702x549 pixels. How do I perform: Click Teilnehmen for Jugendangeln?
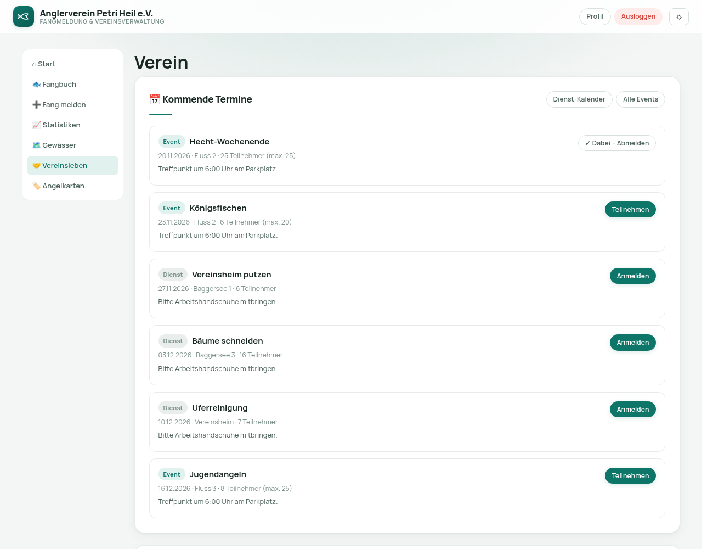pos(630,476)
